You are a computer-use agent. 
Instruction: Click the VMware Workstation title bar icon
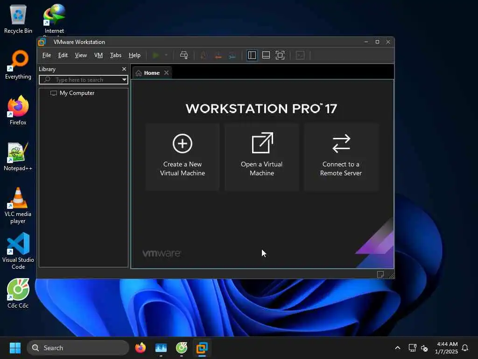point(42,42)
